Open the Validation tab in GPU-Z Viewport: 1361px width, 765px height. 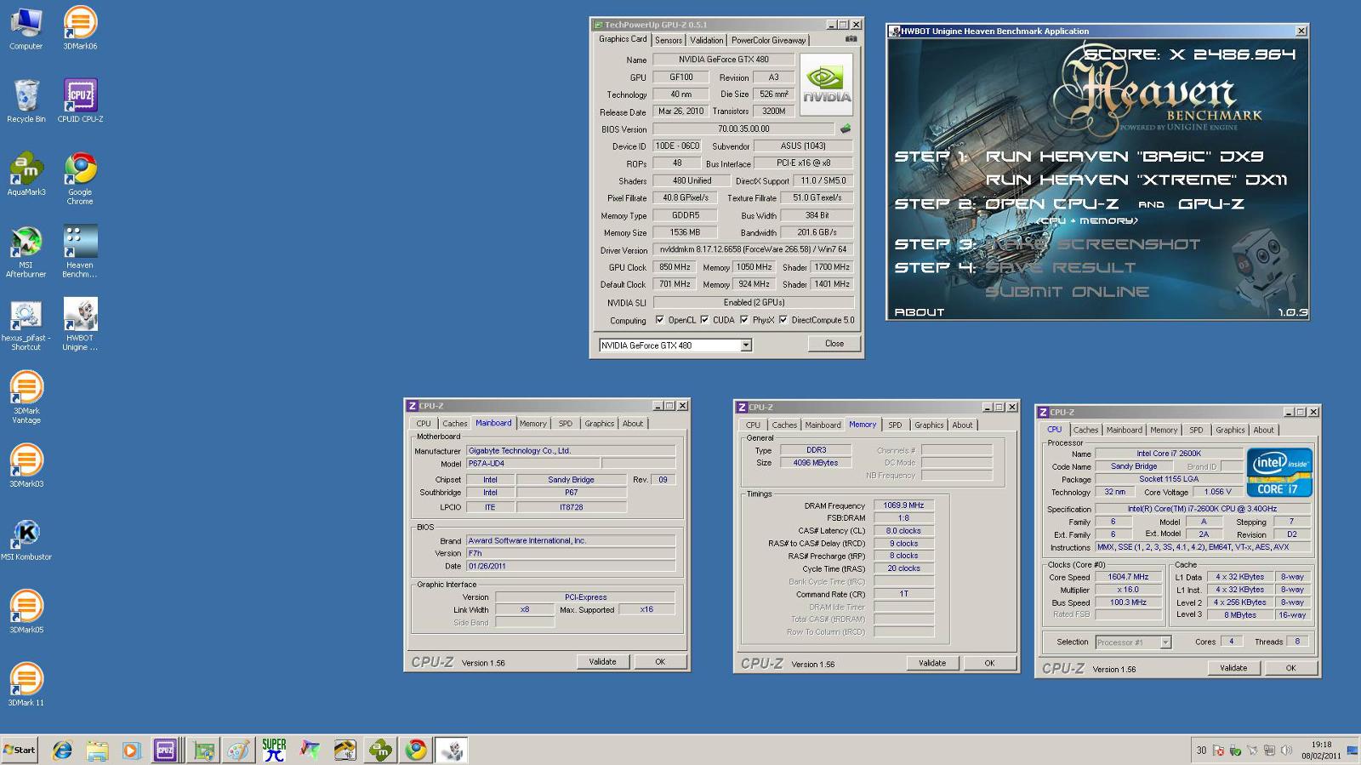coord(706,40)
